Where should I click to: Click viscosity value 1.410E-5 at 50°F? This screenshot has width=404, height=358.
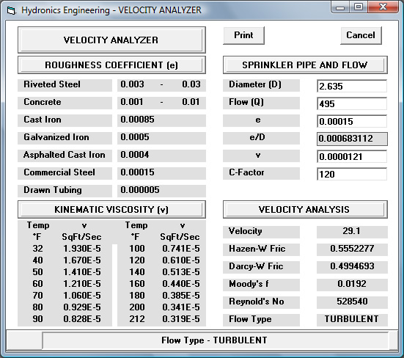pyautogui.click(x=82, y=272)
